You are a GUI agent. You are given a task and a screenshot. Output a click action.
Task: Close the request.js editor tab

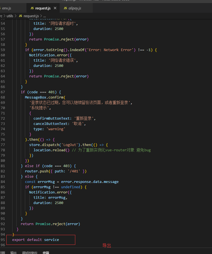[55, 8]
